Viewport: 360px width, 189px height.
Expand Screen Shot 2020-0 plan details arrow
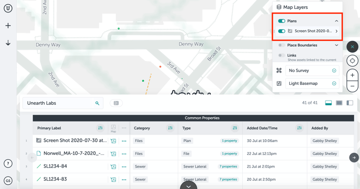pyautogui.click(x=336, y=31)
